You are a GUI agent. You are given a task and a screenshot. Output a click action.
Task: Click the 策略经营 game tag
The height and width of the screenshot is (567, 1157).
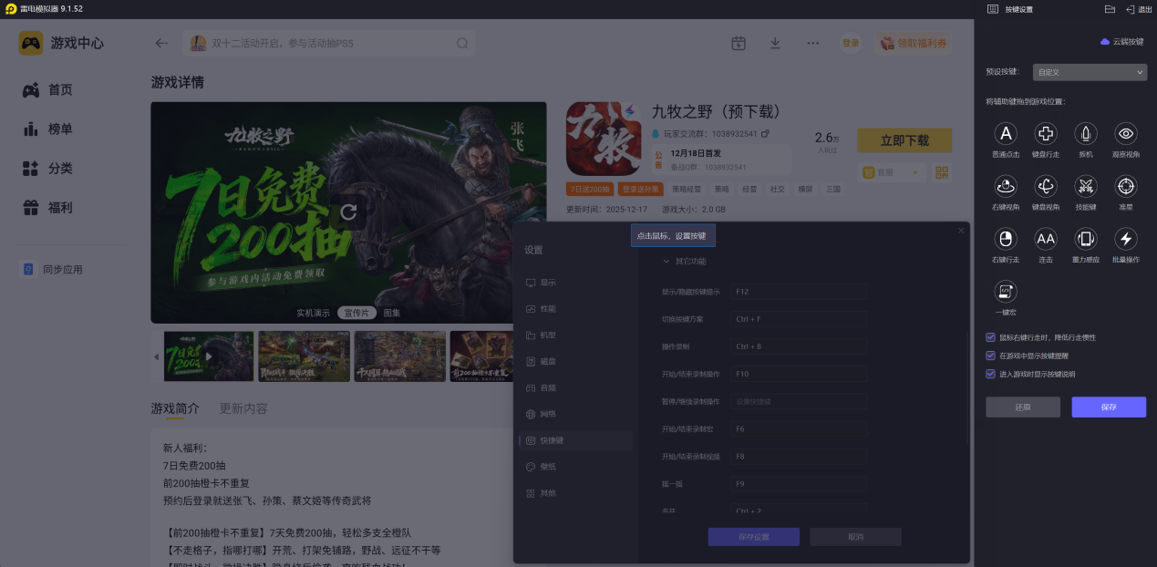click(687, 190)
